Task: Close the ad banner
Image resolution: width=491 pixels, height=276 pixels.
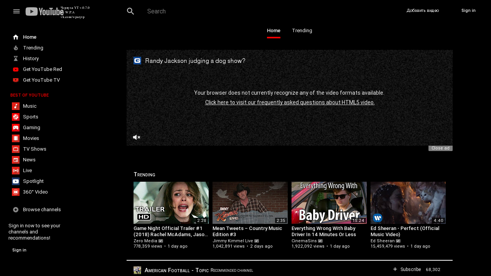Action: pos(440,148)
